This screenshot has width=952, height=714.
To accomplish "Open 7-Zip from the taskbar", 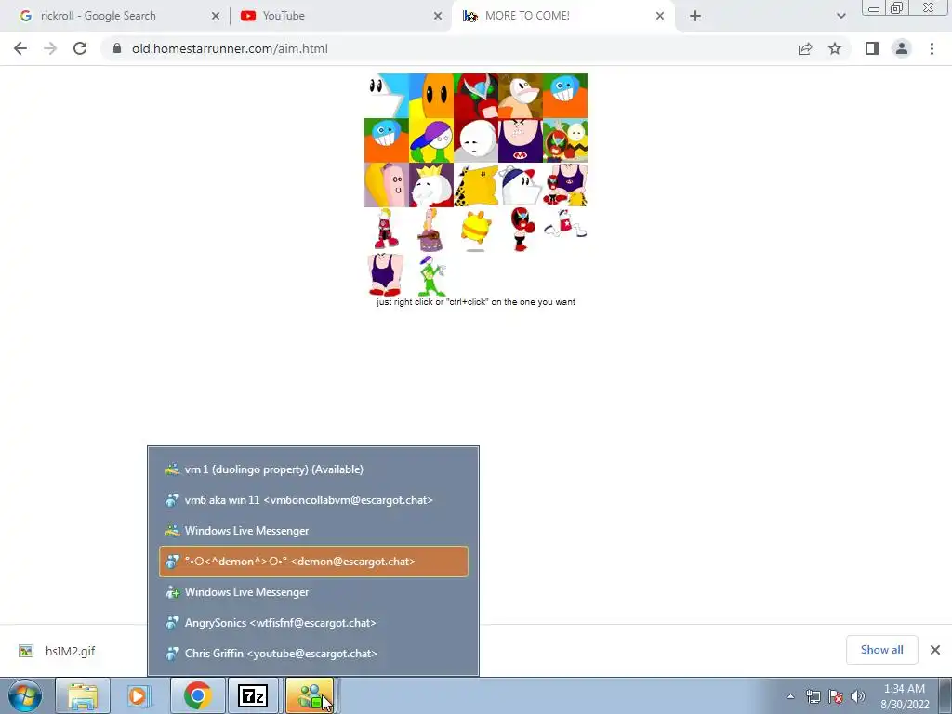I will click(253, 695).
